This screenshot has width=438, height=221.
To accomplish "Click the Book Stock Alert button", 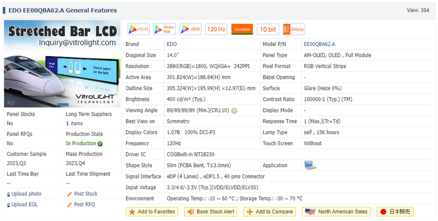I will (x=211, y=212).
